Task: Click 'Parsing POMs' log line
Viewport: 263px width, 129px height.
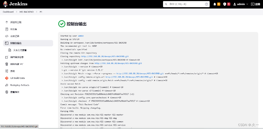Action: pos(67,111)
